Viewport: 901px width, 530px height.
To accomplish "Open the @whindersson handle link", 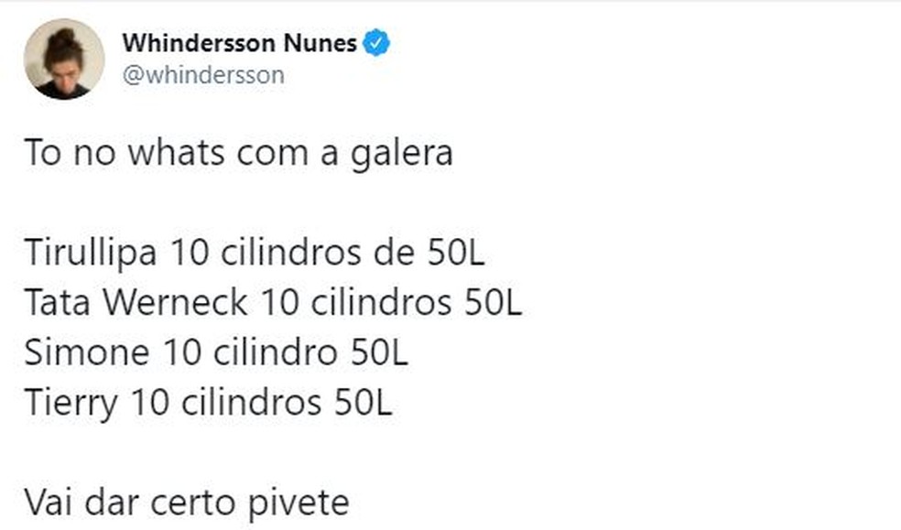I will [x=202, y=74].
